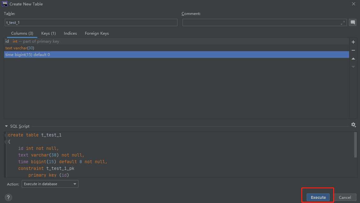Click the DataGrip app icon in title bar

[4, 4]
